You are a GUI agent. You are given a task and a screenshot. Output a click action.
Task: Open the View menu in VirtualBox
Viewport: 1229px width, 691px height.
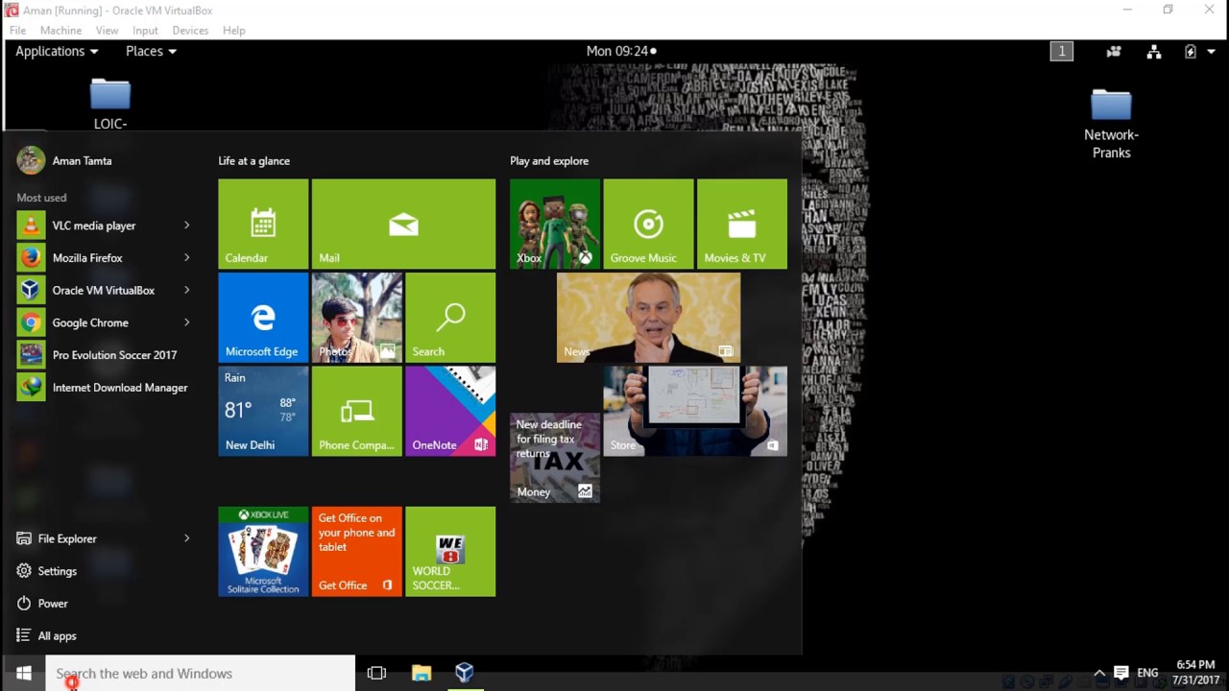coord(107,31)
